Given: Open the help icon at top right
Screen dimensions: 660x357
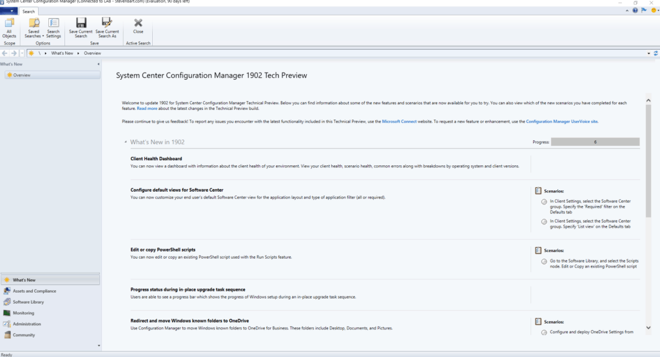Looking at the screenshot, I should [635, 10].
